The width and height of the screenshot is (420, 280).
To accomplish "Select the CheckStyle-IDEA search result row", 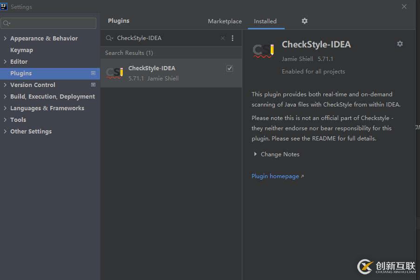I will pyautogui.click(x=171, y=73).
